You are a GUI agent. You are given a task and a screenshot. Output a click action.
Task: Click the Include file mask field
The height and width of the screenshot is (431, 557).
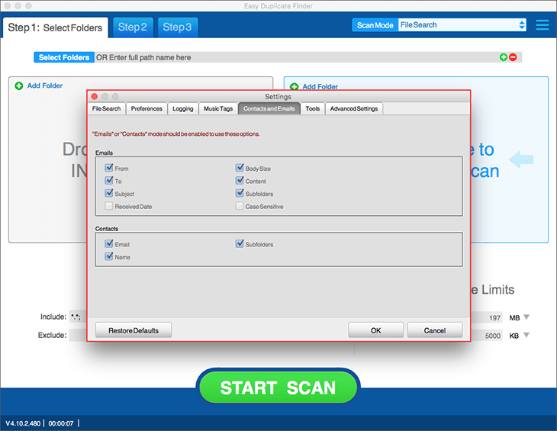[x=78, y=317]
